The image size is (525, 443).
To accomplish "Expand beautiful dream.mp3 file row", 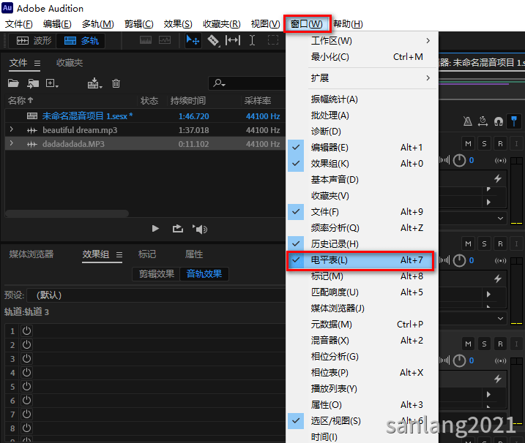I will point(12,129).
